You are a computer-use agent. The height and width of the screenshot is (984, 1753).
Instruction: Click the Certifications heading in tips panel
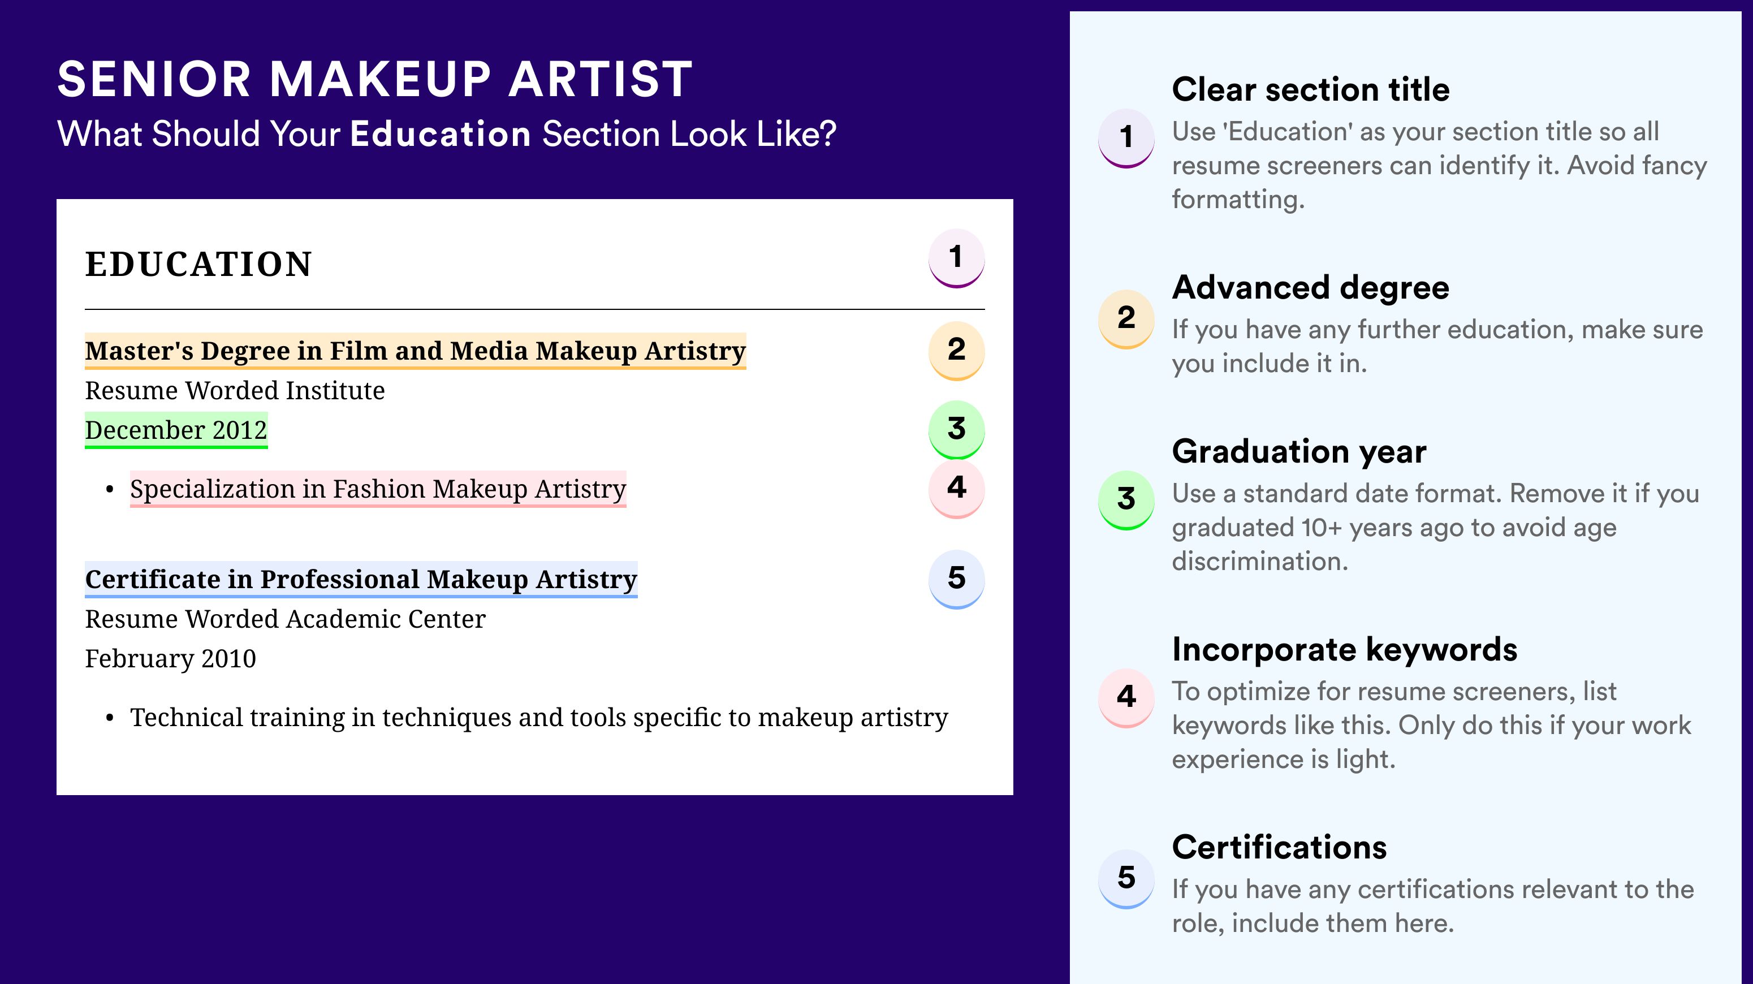click(x=1279, y=847)
